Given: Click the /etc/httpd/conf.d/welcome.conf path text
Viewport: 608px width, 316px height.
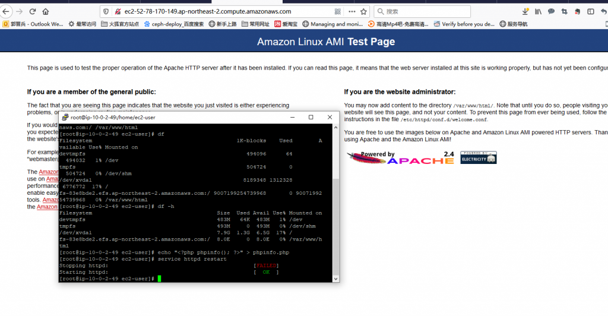Looking at the screenshot, I should tap(444, 120).
